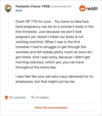Click the "morning sickness, which yes" line
The width and height of the screenshot is (102, 116).
50,62
